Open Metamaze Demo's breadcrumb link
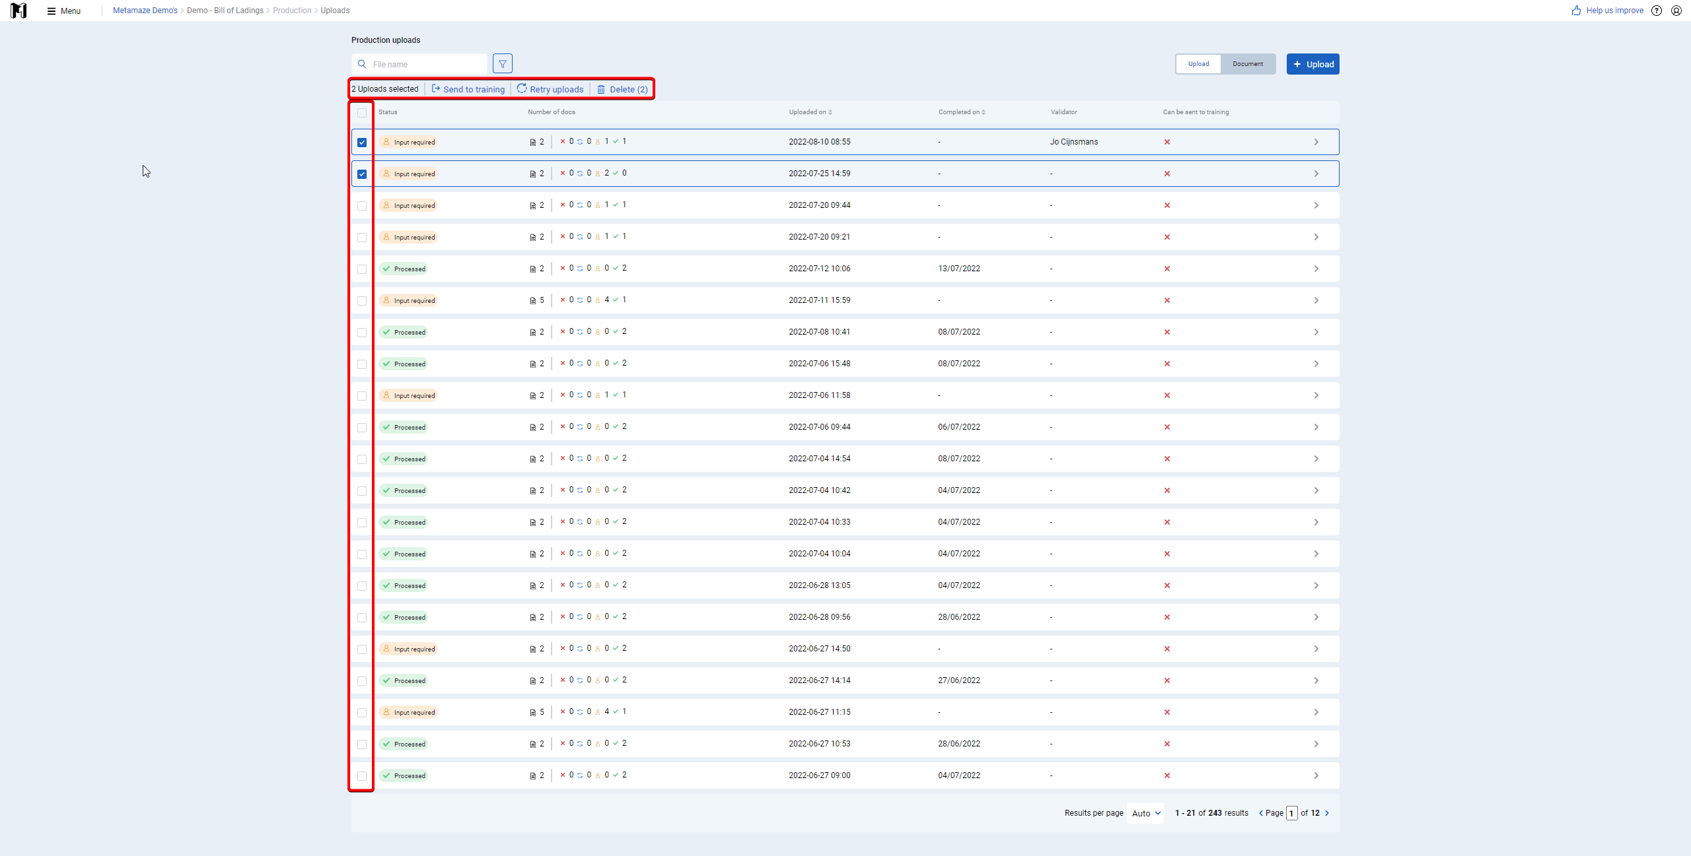This screenshot has width=1691, height=856. coord(145,11)
